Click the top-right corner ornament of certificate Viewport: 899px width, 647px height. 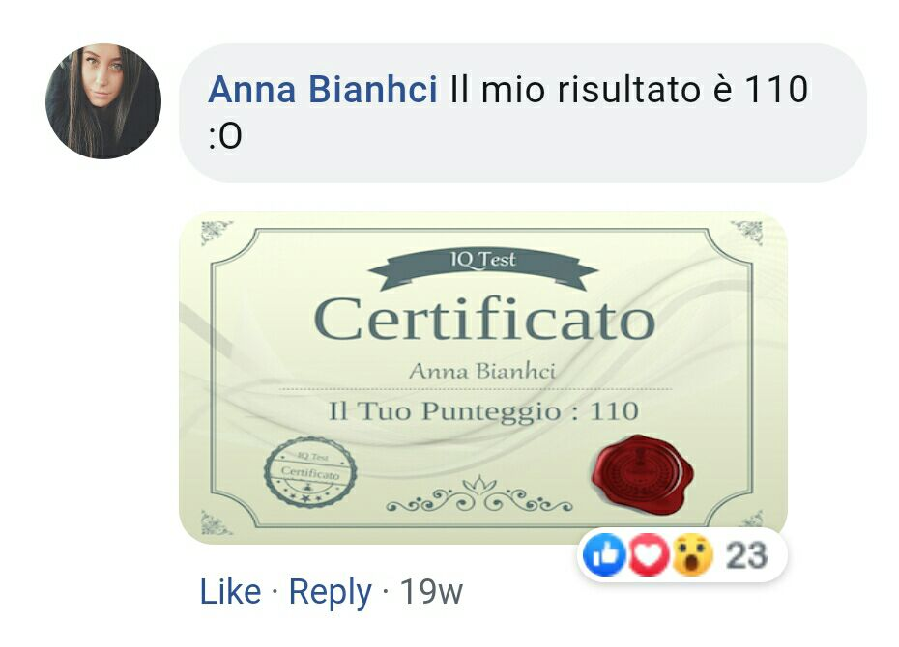coord(748,232)
